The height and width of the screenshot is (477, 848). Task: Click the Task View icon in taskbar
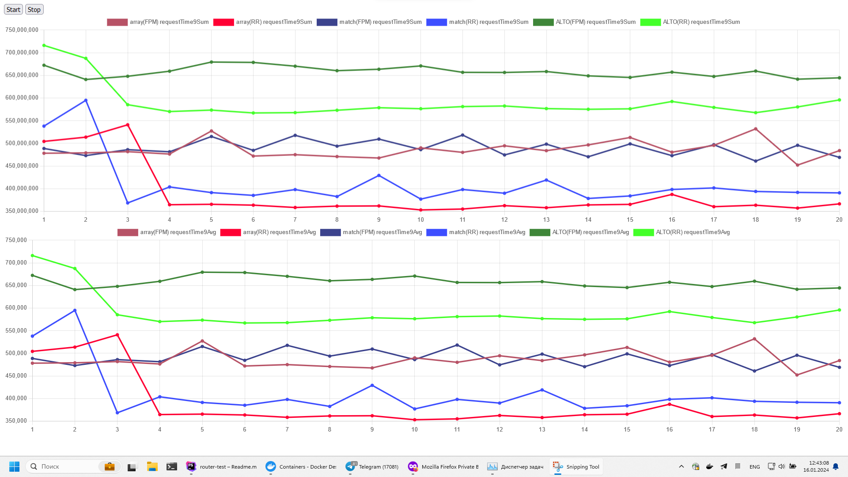click(132, 466)
